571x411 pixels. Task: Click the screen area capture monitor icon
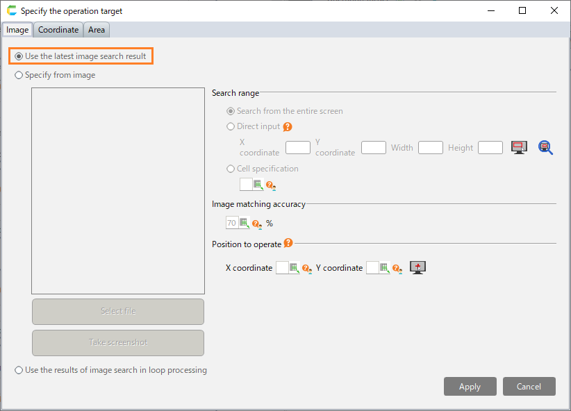pos(519,147)
